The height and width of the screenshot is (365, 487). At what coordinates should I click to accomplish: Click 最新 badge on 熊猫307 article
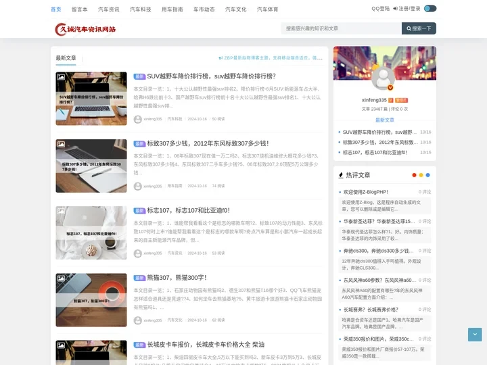pyautogui.click(x=139, y=278)
